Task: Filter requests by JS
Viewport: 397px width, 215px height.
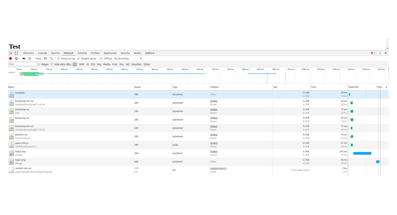Action: tap(87, 64)
